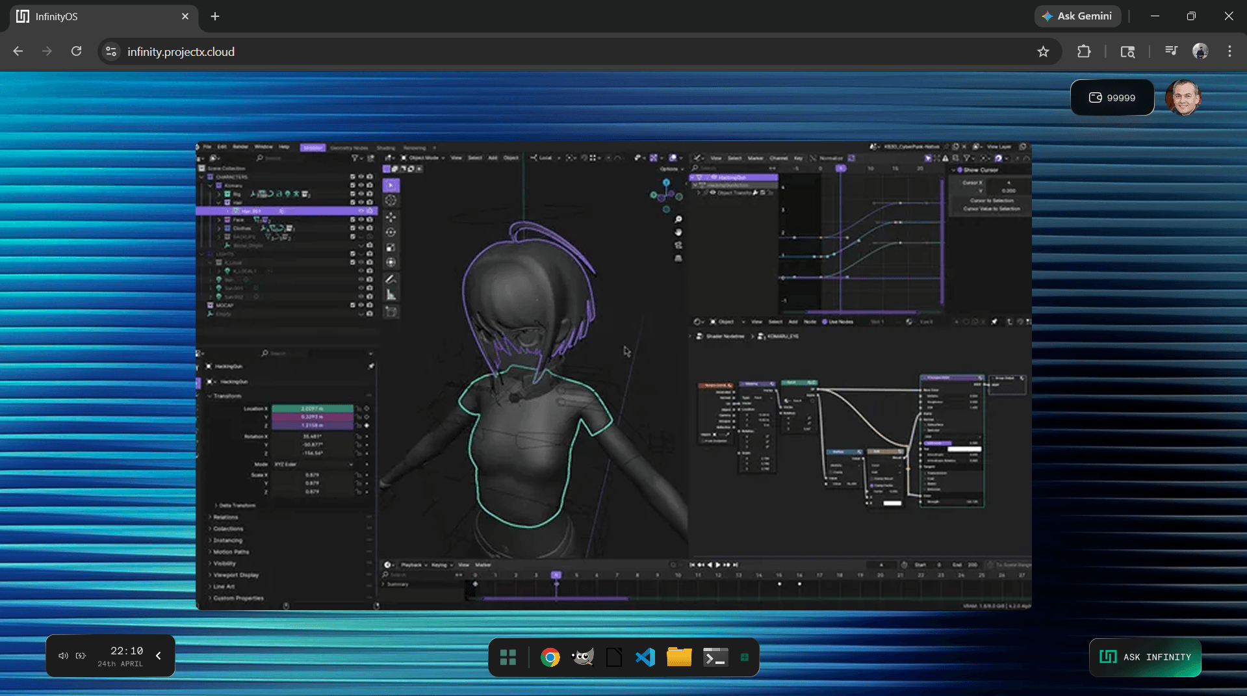Viewport: 1247px width, 696px height.
Task: Click the Shader Nodetree breadcrumb
Action: 721,337
